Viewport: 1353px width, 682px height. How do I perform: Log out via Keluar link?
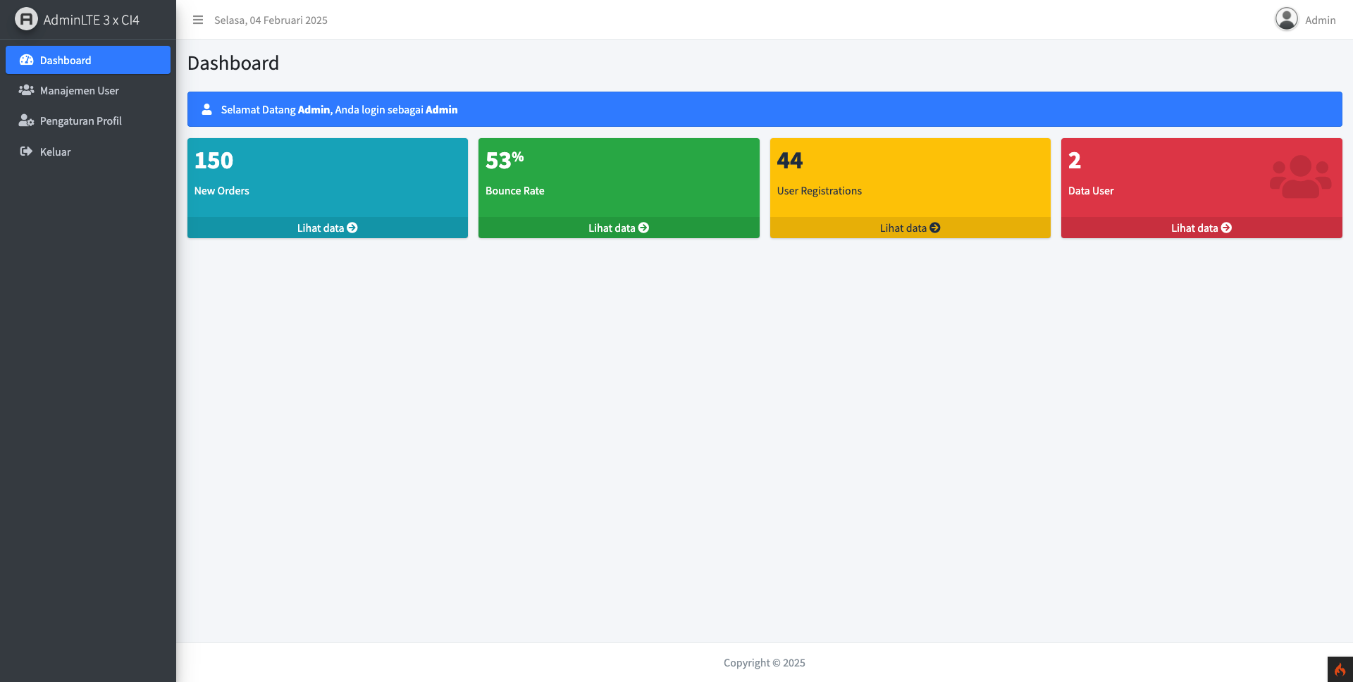pos(88,151)
